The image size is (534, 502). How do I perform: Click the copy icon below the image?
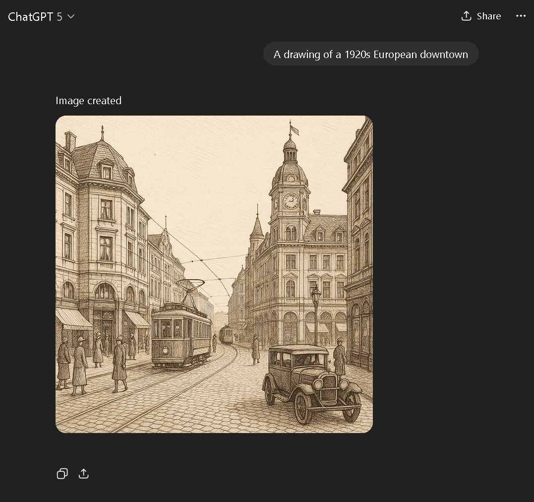click(x=62, y=474)
